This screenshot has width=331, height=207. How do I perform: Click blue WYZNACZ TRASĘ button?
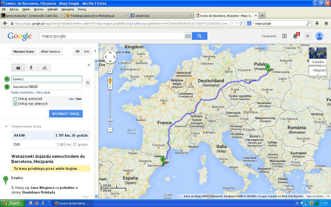[x=66, y=114]
